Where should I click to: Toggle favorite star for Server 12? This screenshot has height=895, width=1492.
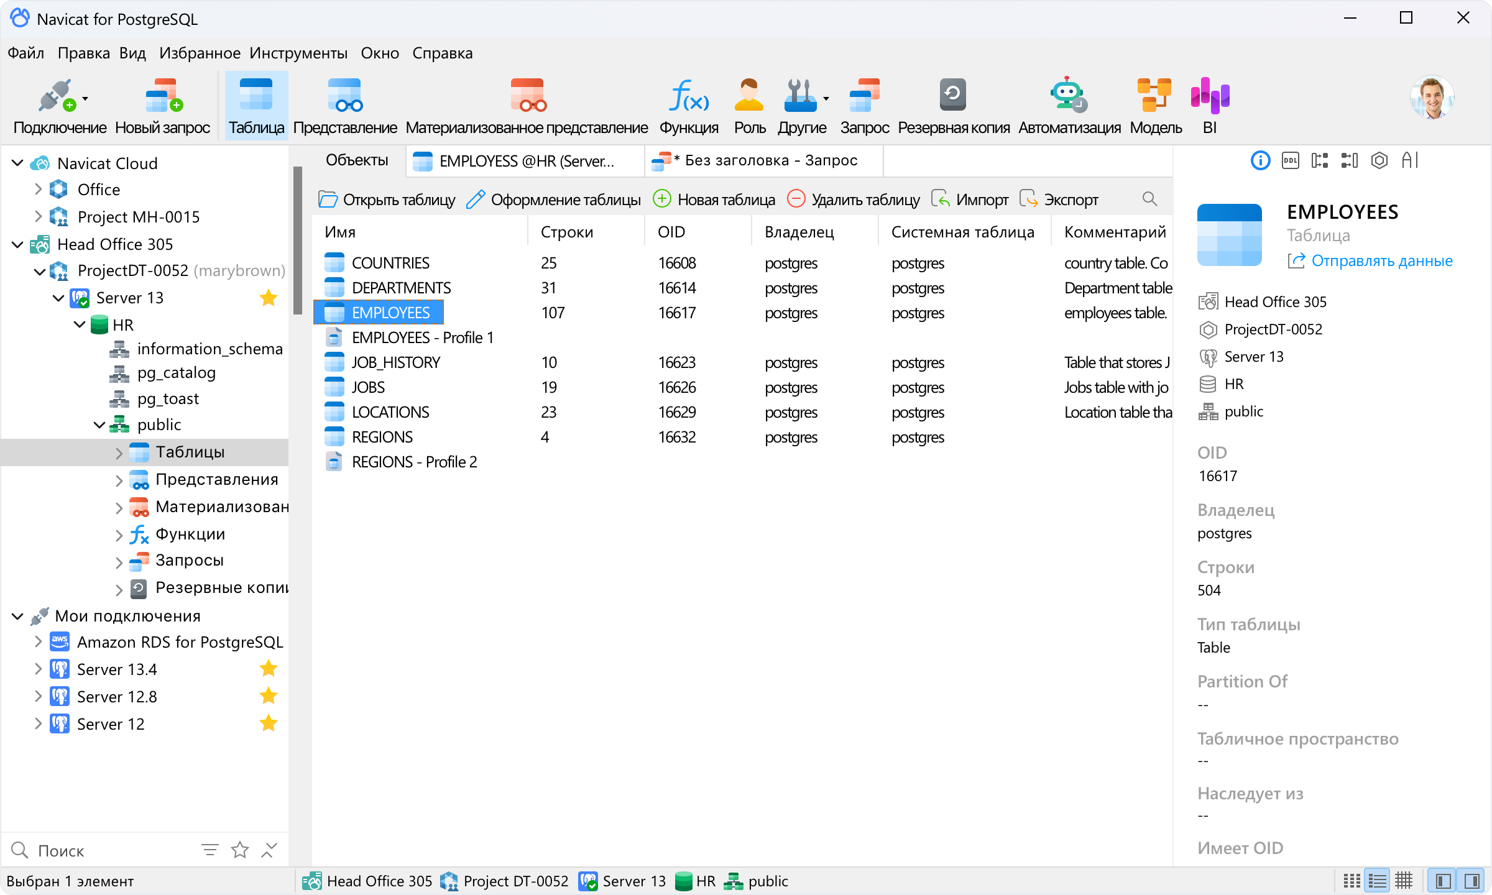pyautogui.click(x=268, y=723)
